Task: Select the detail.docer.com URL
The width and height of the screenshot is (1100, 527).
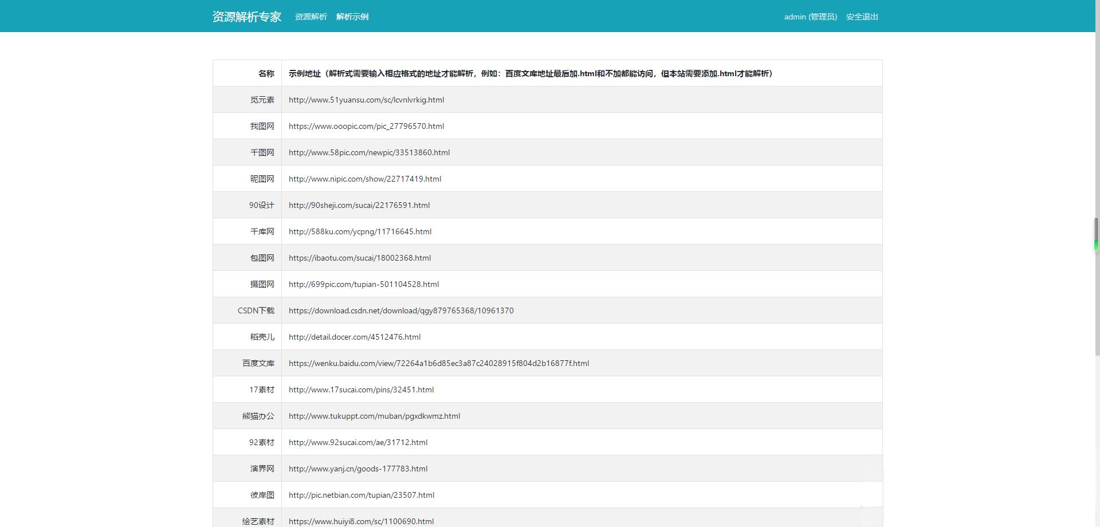Action: coord(355,337)
